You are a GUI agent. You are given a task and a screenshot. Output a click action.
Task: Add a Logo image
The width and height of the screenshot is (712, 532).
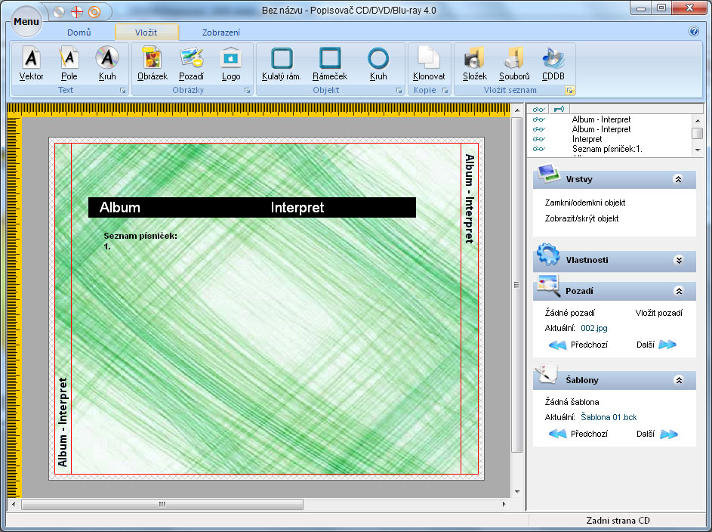pos(231,63)
